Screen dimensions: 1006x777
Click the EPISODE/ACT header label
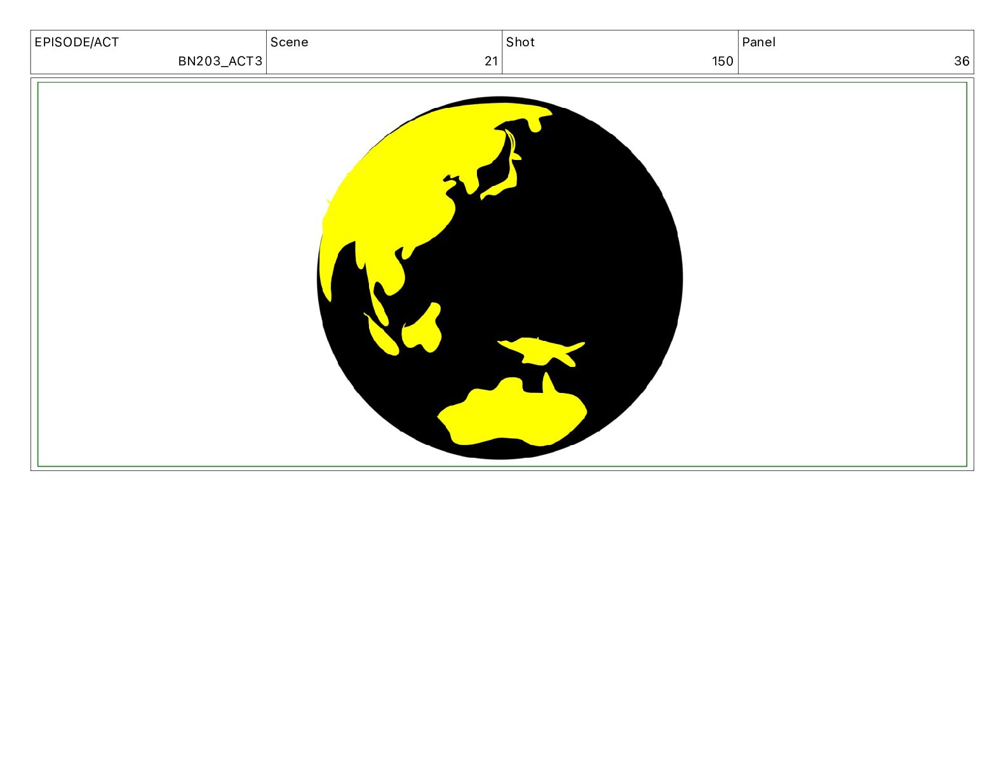point(77,43)
